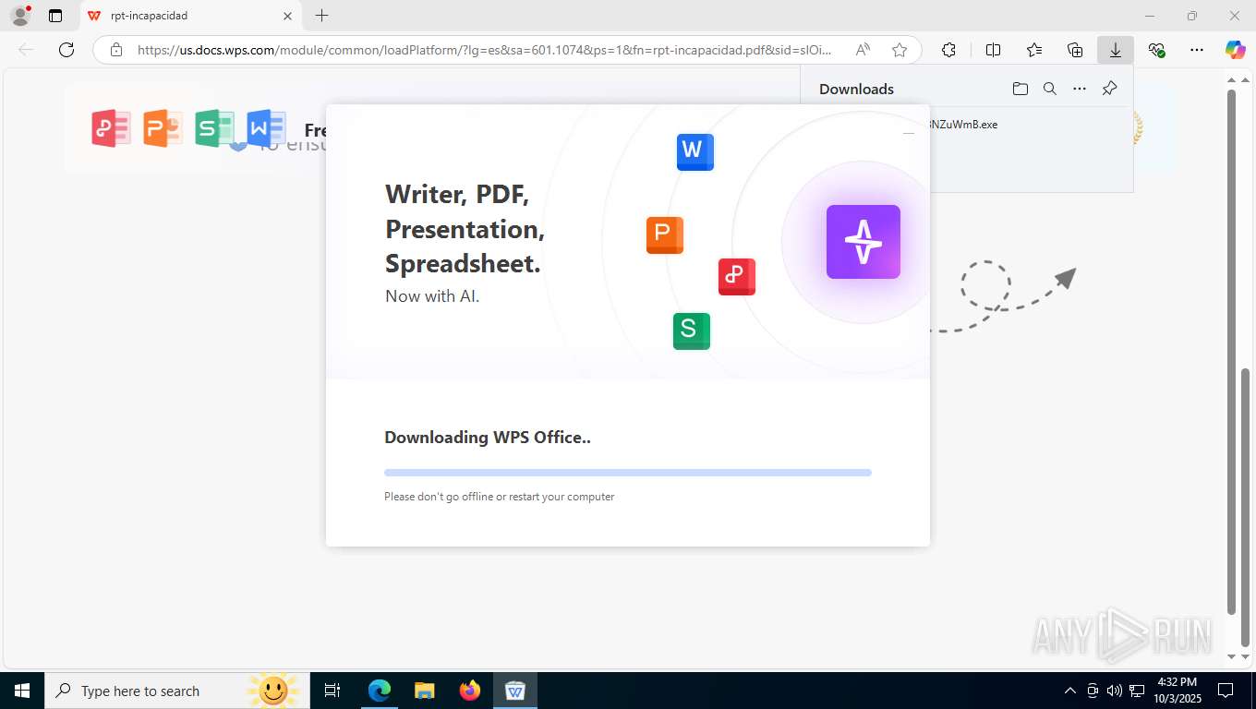Open a new browser tab
This screenshot has width=1256, height=709.
pos(321,16)
